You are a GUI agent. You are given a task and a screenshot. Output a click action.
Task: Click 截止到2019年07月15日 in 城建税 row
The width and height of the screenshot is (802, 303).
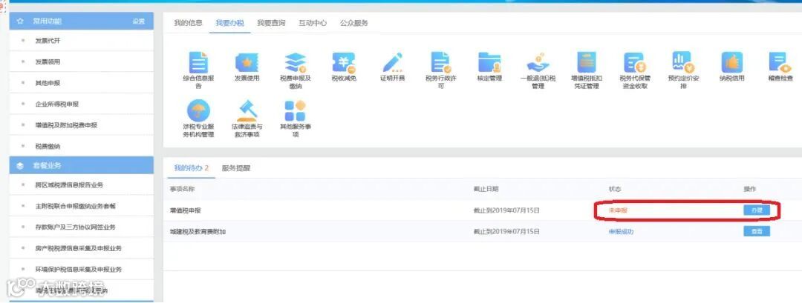tap(506, 232)
